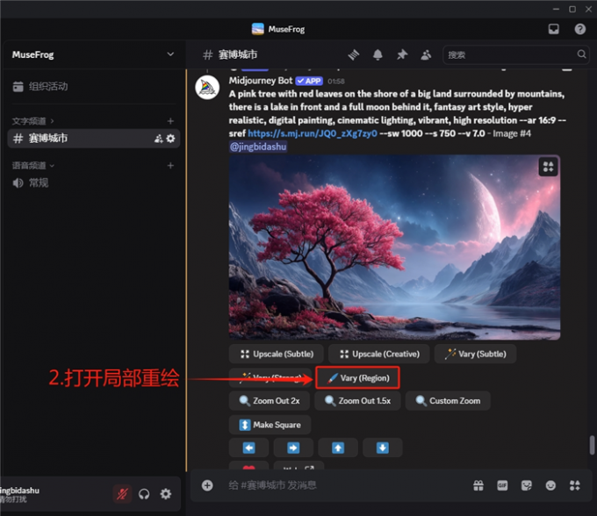
Task: Click the Midjourney Bot username
Action: [261, 81]
